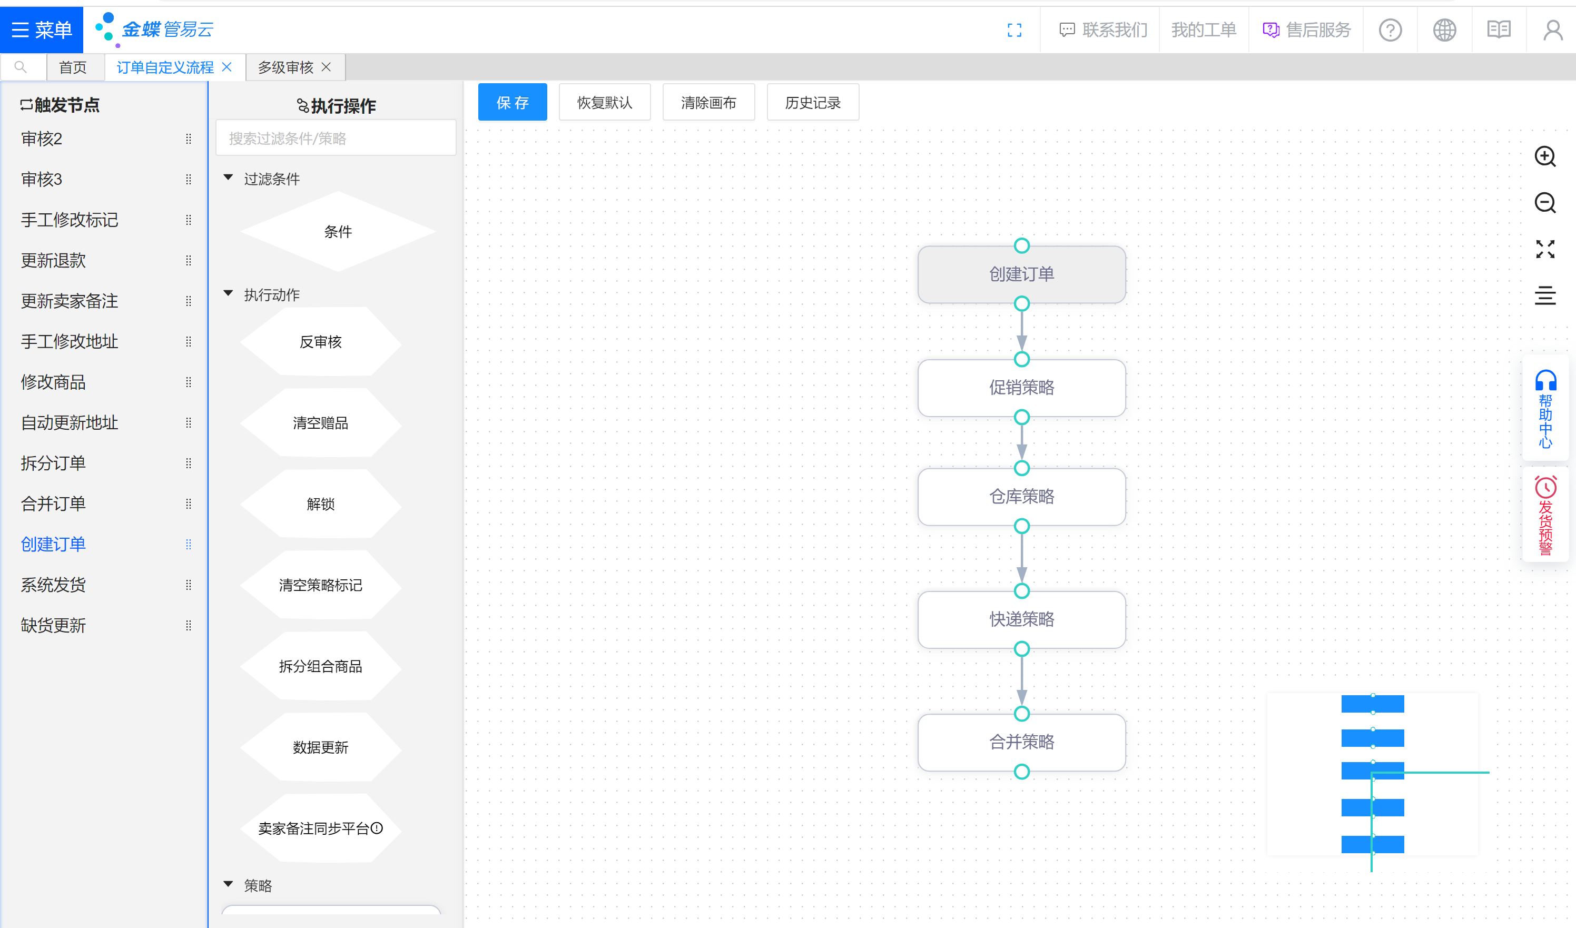Click the canvas zoom-in magnifier icon

pos(1545,156)
